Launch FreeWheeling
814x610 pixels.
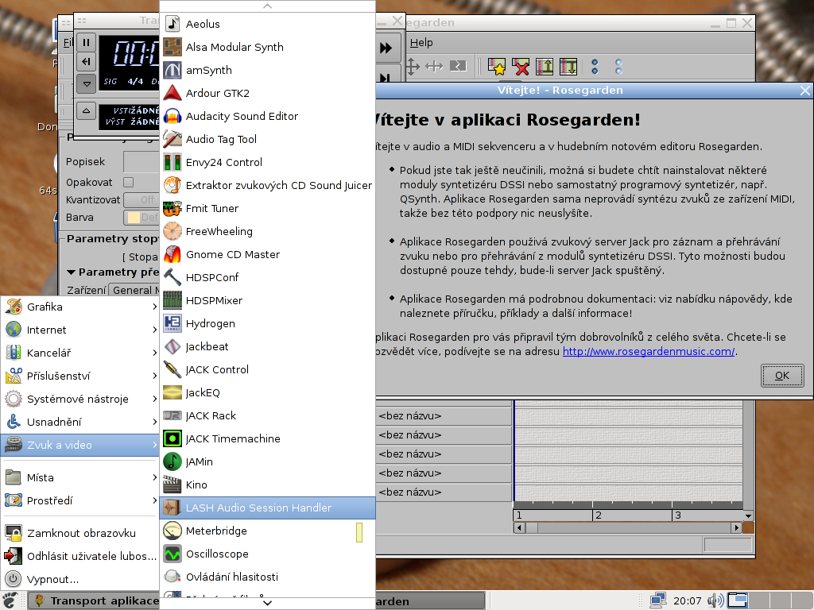tap(267, 231)
